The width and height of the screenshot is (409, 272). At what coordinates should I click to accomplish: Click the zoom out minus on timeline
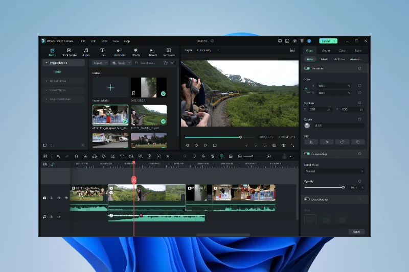(240, 156)
